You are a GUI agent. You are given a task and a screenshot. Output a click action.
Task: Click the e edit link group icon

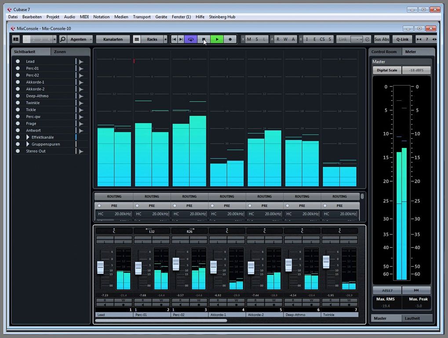coord(367,39)
